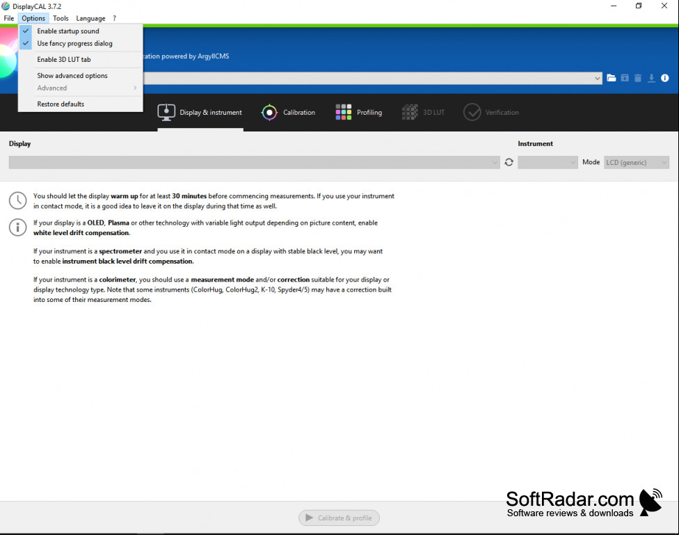The image size is (679, 535).
Task: Open the Display selection dropdown
Action: pyautogui.click(x=254, y=163)
